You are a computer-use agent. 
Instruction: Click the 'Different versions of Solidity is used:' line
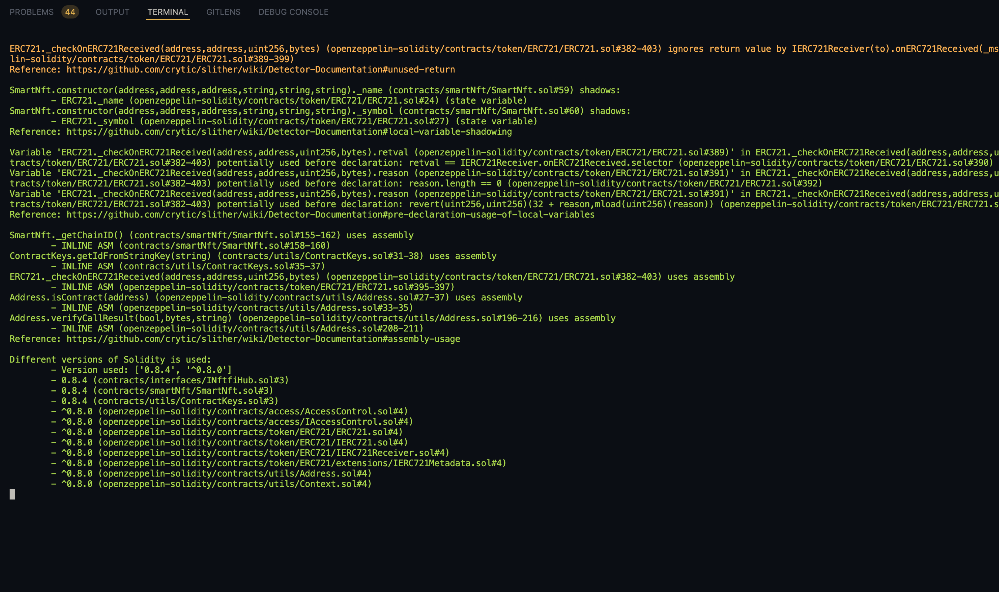(x=111, y=360)
